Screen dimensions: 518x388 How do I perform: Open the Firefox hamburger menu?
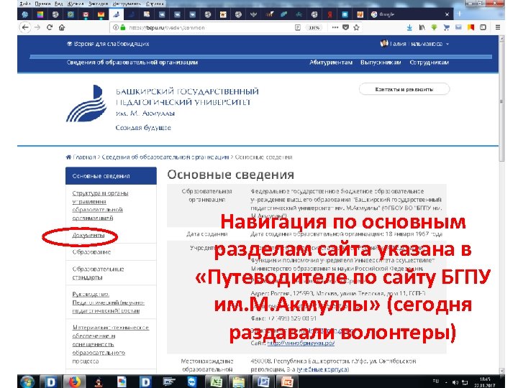498,28
